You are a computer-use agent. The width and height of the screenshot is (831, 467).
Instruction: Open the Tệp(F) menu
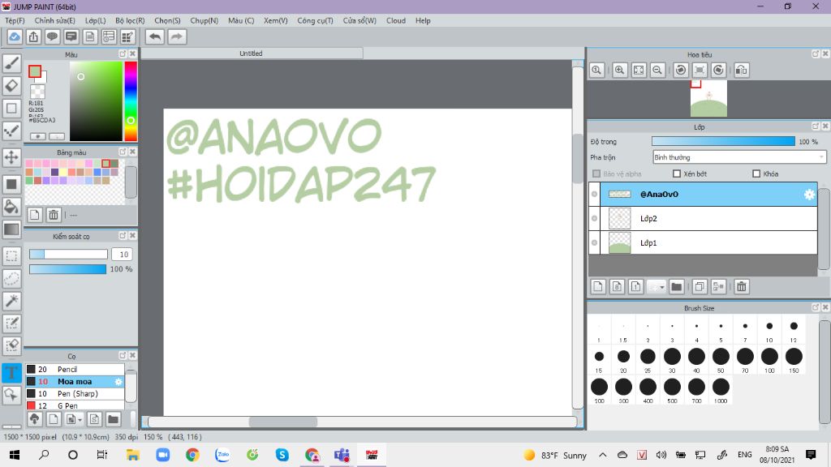(15, 20)
